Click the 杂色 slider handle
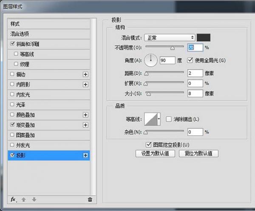The image size is (255, 211). 146,132
